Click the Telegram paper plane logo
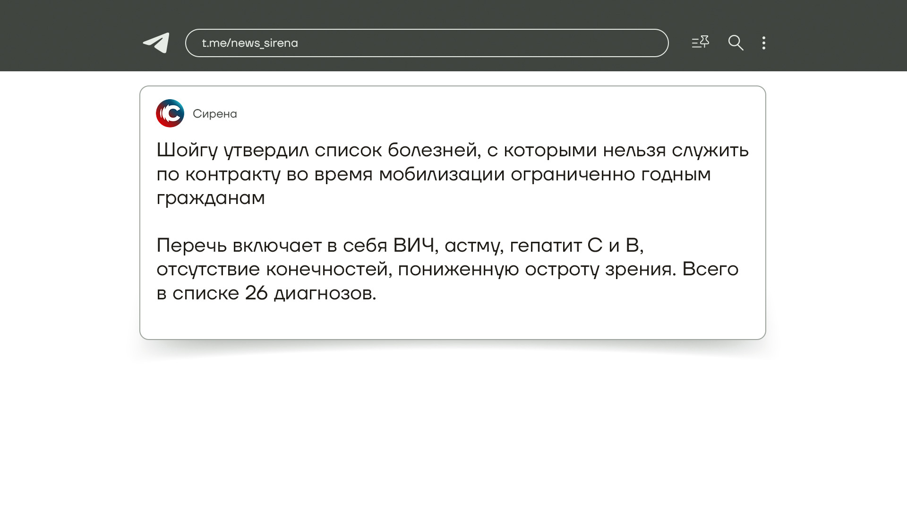 click(156, 43)
